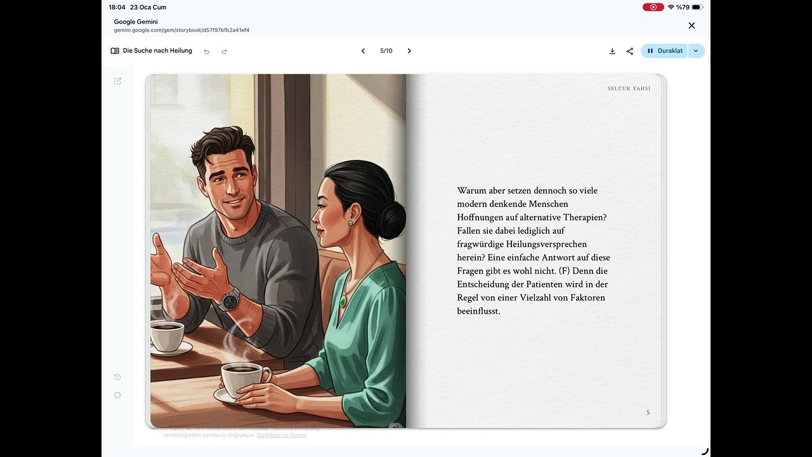This screenshot has width=812, height=457.
Task: Click the screen recording indicator in the status bar
Action: click(653, 7)
